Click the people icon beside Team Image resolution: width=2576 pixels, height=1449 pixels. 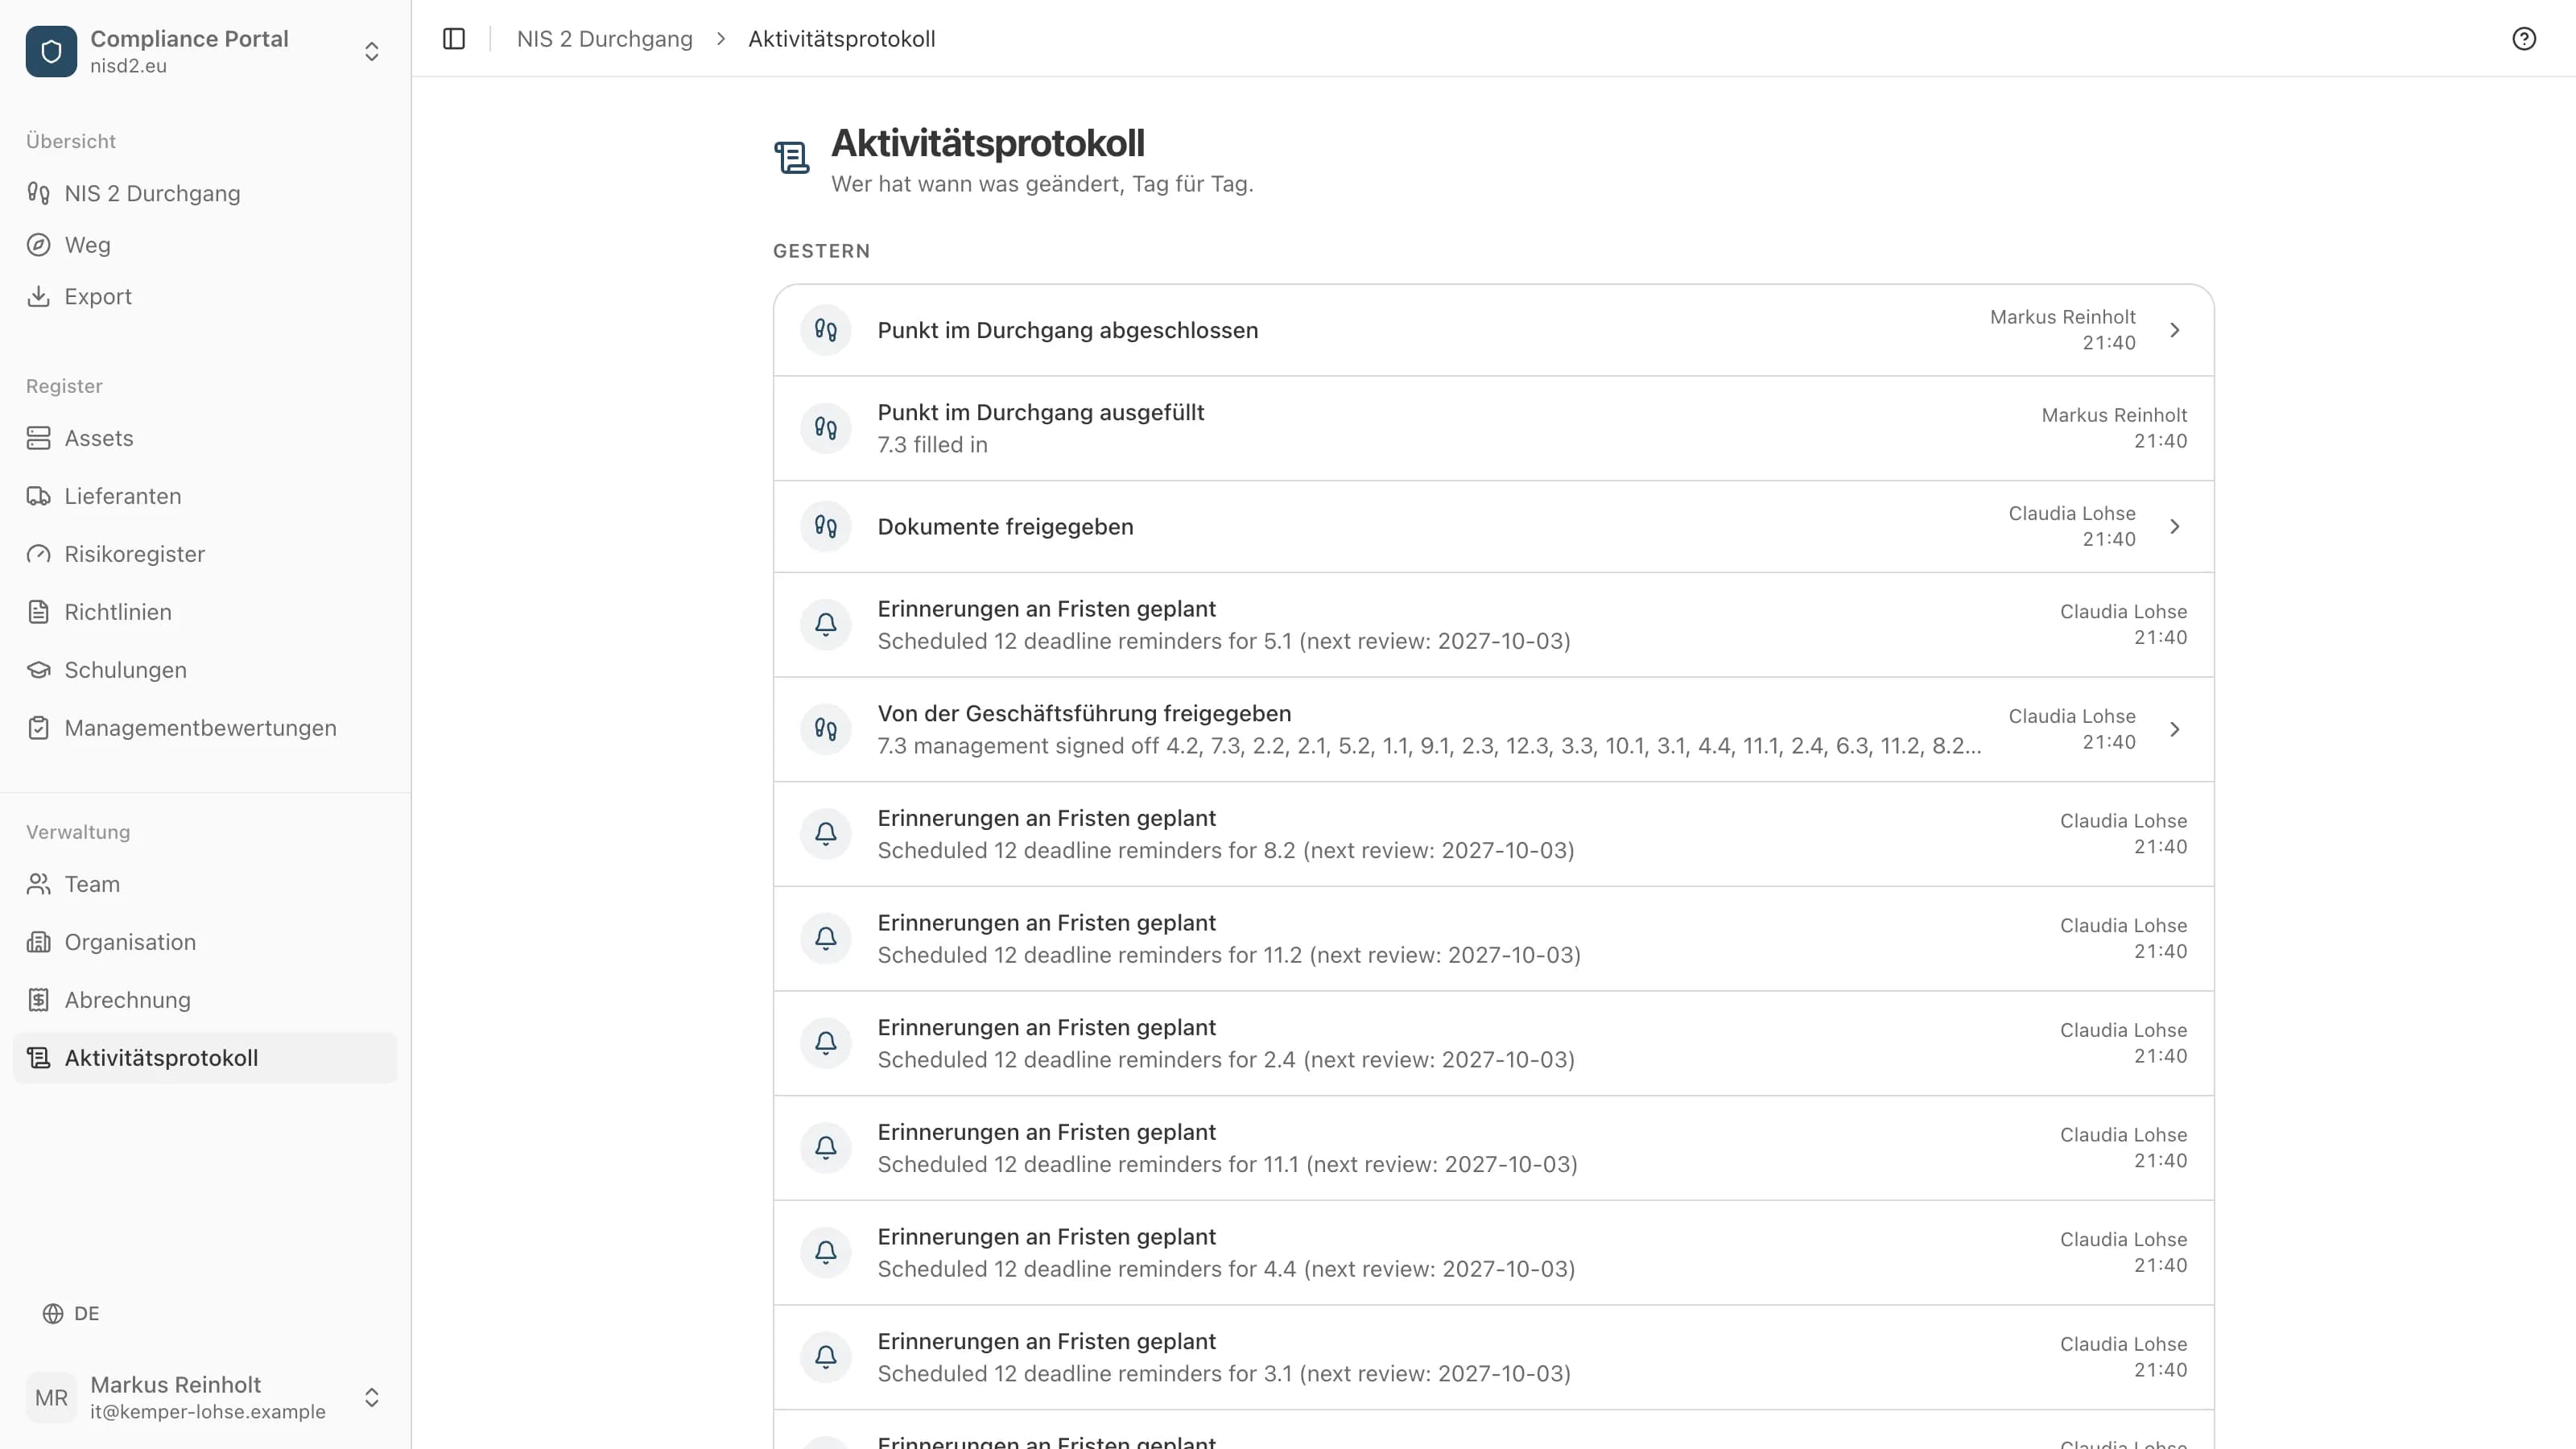[x=38, y=884]
